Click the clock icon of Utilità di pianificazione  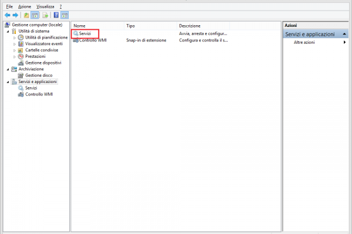(x=21, y=37)
